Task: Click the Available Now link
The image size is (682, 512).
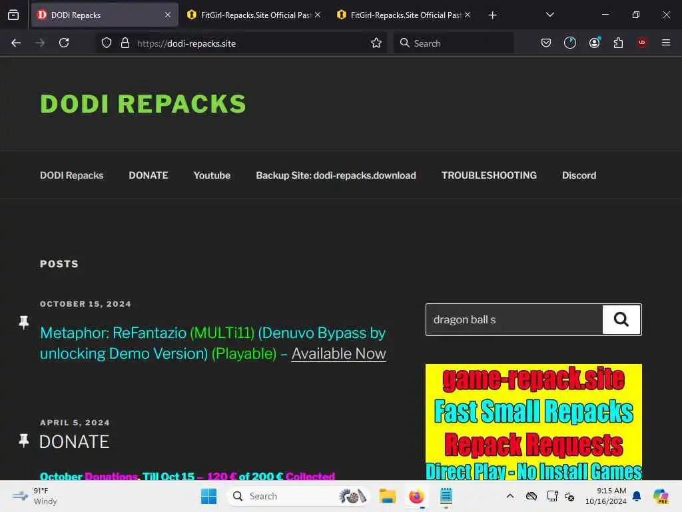Action: click(338, 353)
